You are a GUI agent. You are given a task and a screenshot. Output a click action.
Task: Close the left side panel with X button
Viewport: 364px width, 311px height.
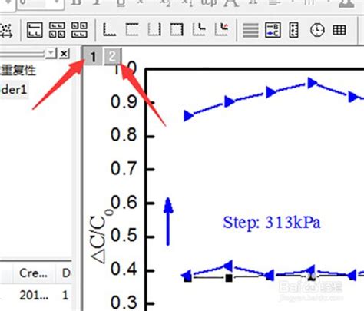pyautogui.click(x=64, y=54)
